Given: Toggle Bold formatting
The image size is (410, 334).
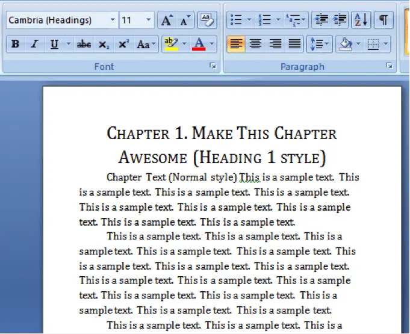Looking at the screenshot, I should (16, 44).
